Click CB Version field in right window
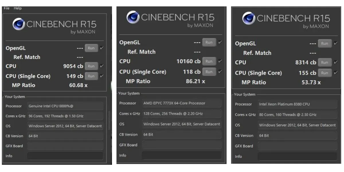 [x=298, y=136]
